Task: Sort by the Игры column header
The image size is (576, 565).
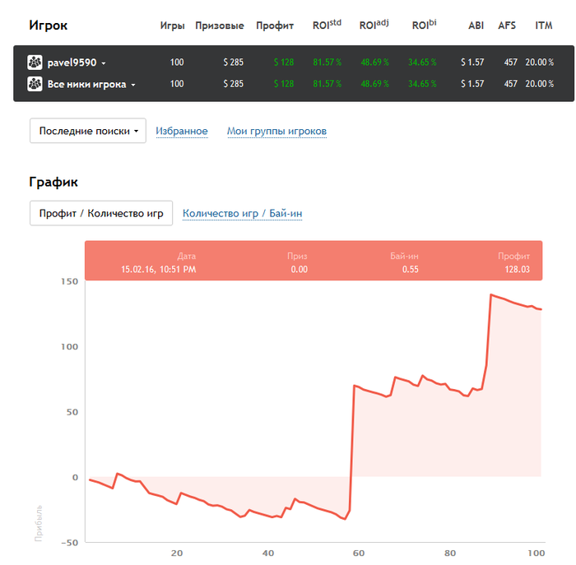Action: pyautogui.click(x=172, y=25)
